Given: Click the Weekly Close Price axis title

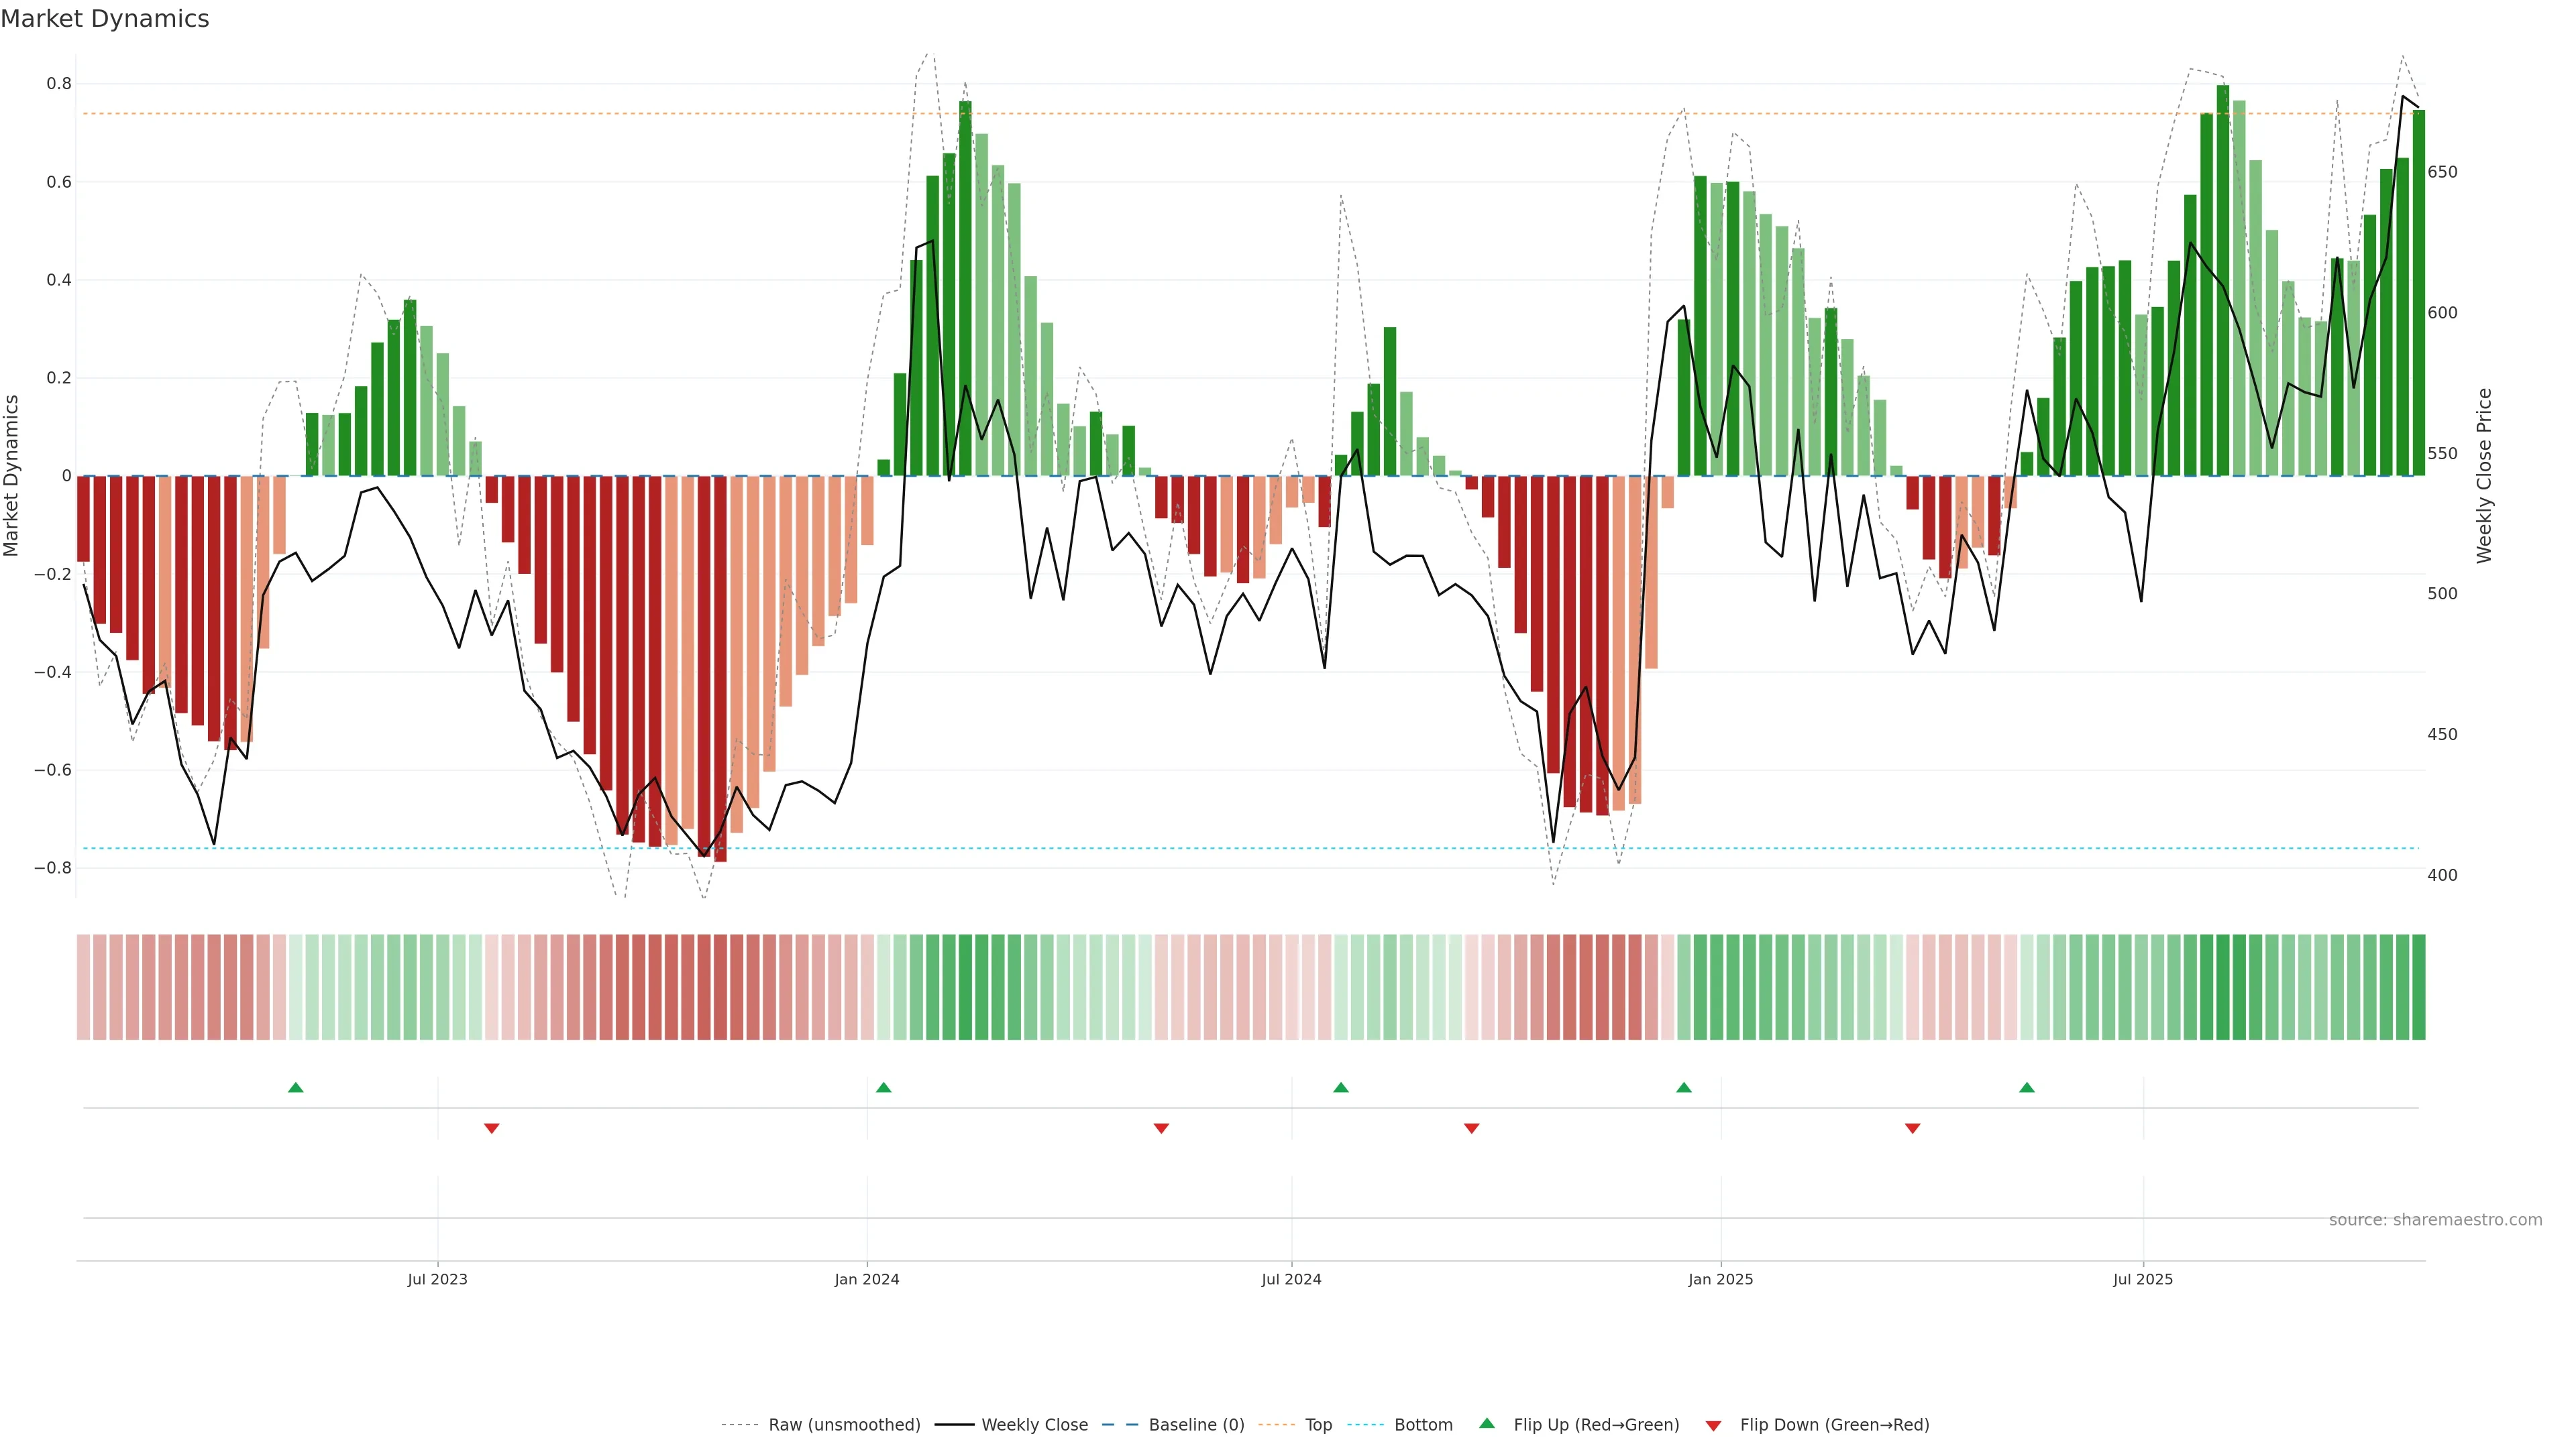Looking at the screenshot, I should pos(2484,476).
